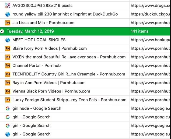Collapse the Tuesday, March 12, 2019 group

[x=30, y=31]
